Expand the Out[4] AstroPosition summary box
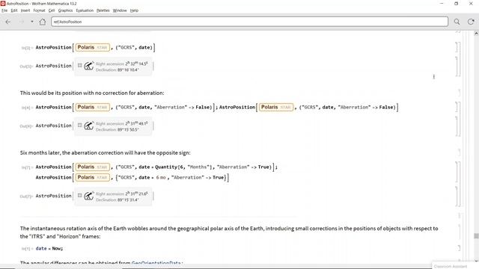The height and width of the screenshot is (269, 479). pos(80,125)
